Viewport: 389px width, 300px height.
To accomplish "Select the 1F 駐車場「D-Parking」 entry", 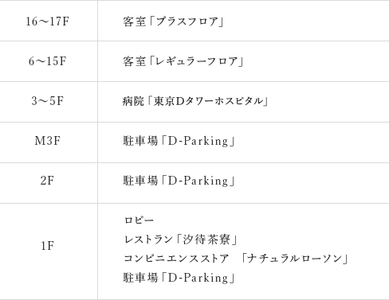I will click(x=179, y=278).
